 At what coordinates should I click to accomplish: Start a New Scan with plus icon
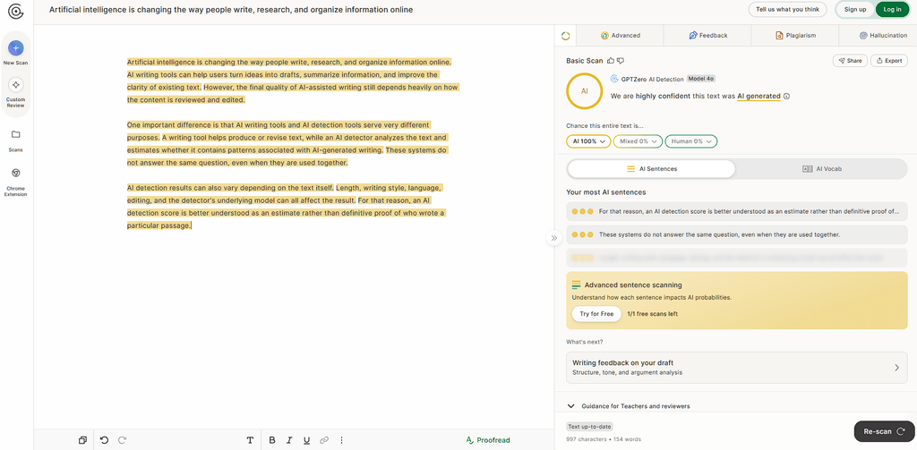(16, 48)
